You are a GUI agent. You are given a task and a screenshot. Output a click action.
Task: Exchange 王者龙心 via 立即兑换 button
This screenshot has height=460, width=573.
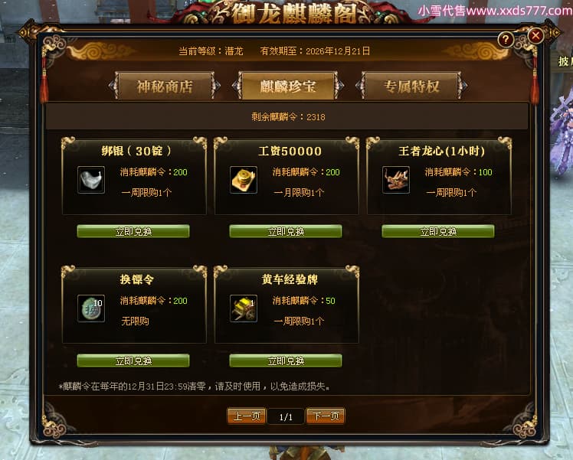(x=438, y=231)
